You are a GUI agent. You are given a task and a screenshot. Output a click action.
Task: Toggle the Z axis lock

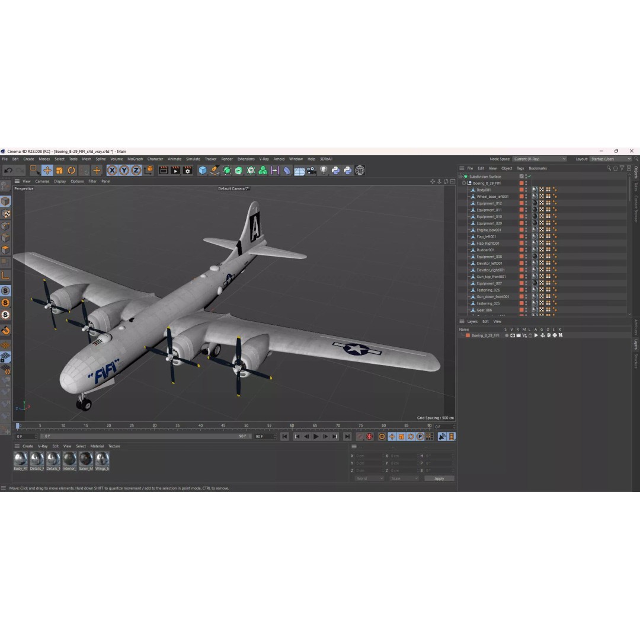136,170
